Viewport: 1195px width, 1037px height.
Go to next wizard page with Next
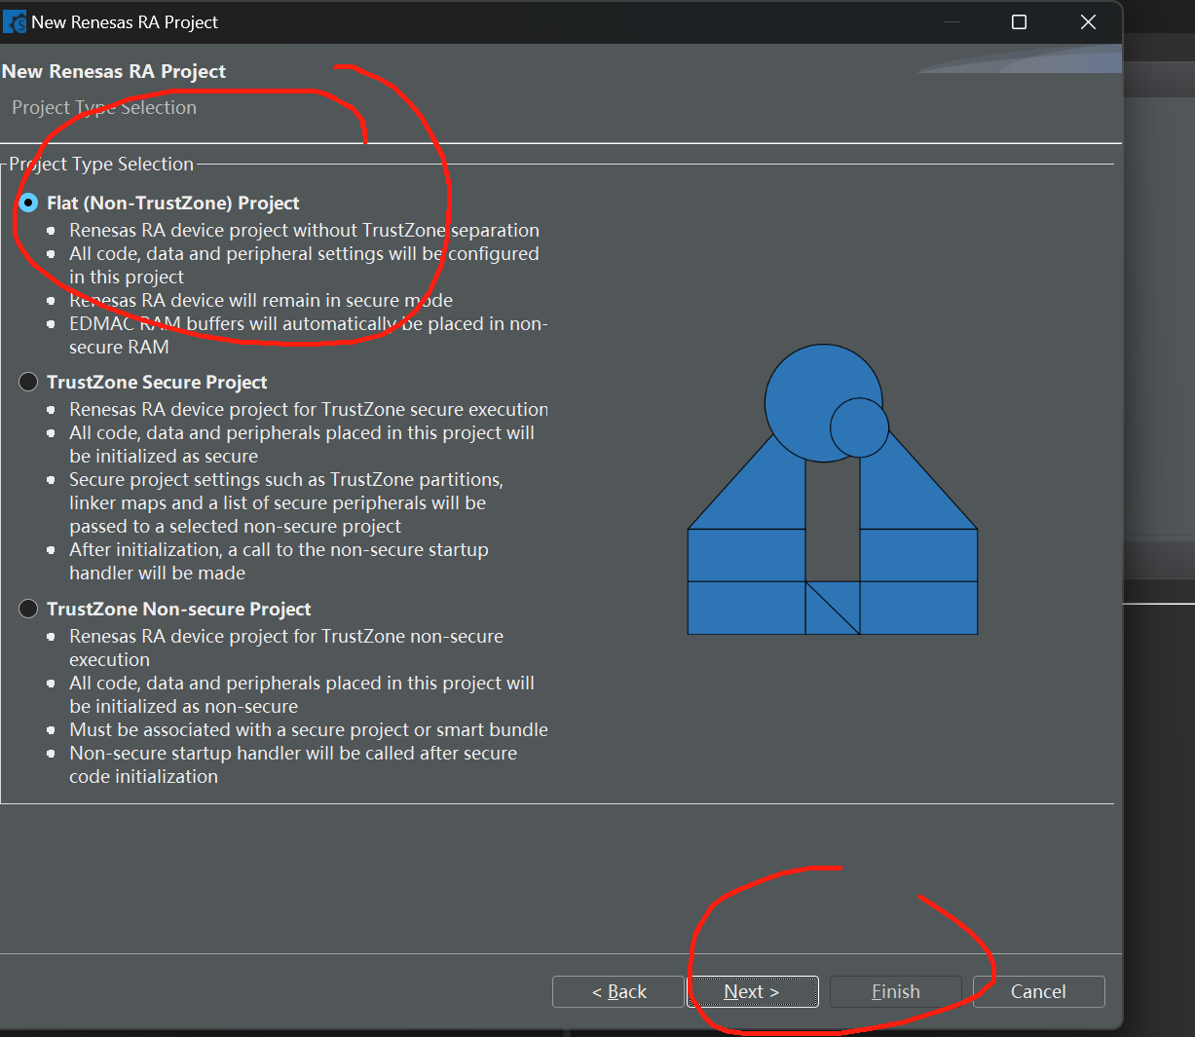pyautogui.click(x=752, y=991)
